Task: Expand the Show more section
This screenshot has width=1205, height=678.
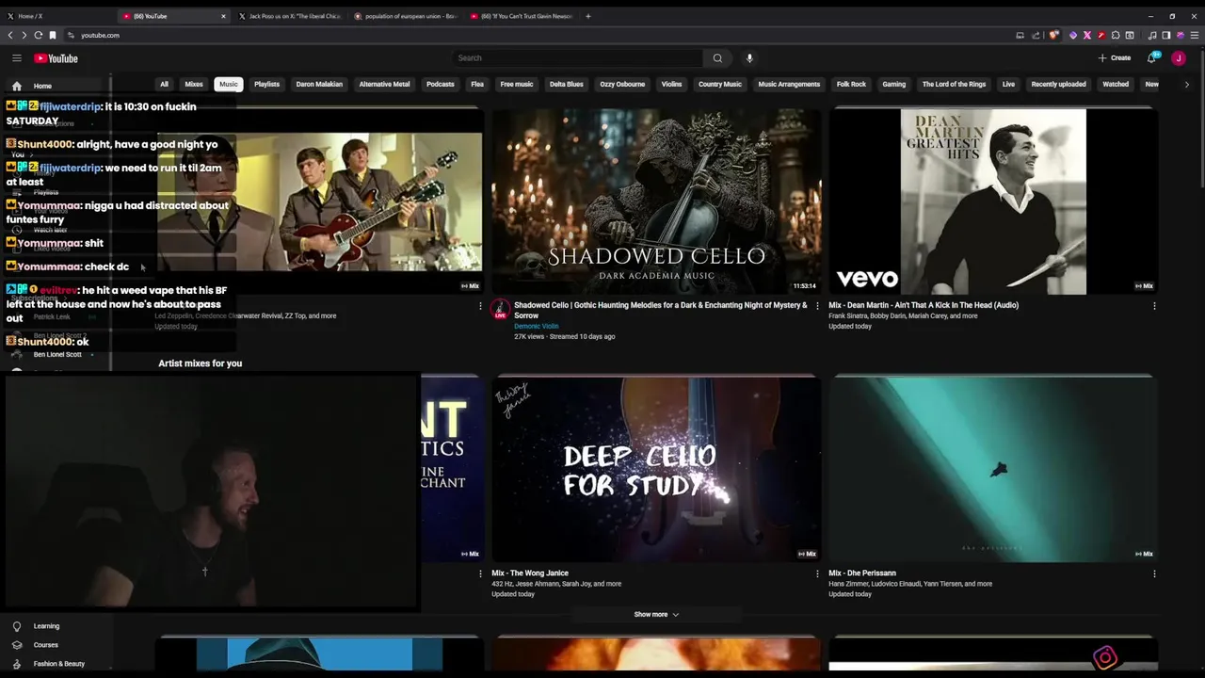Action: coord(656,615)
